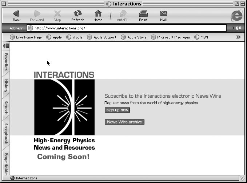Click the globe icon in status bar
The width and height of the screenshot is (247, 183).
[x=12, y=178]
